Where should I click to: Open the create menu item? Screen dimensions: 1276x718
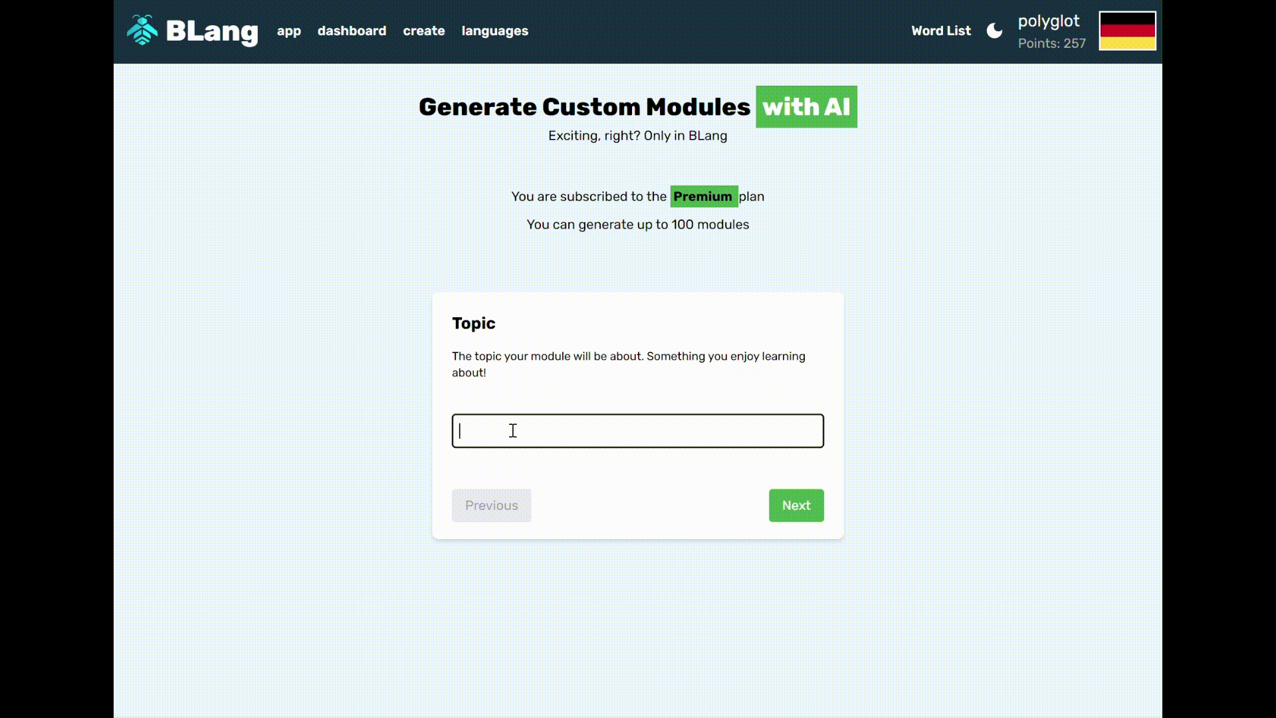[x=423, y=31]
